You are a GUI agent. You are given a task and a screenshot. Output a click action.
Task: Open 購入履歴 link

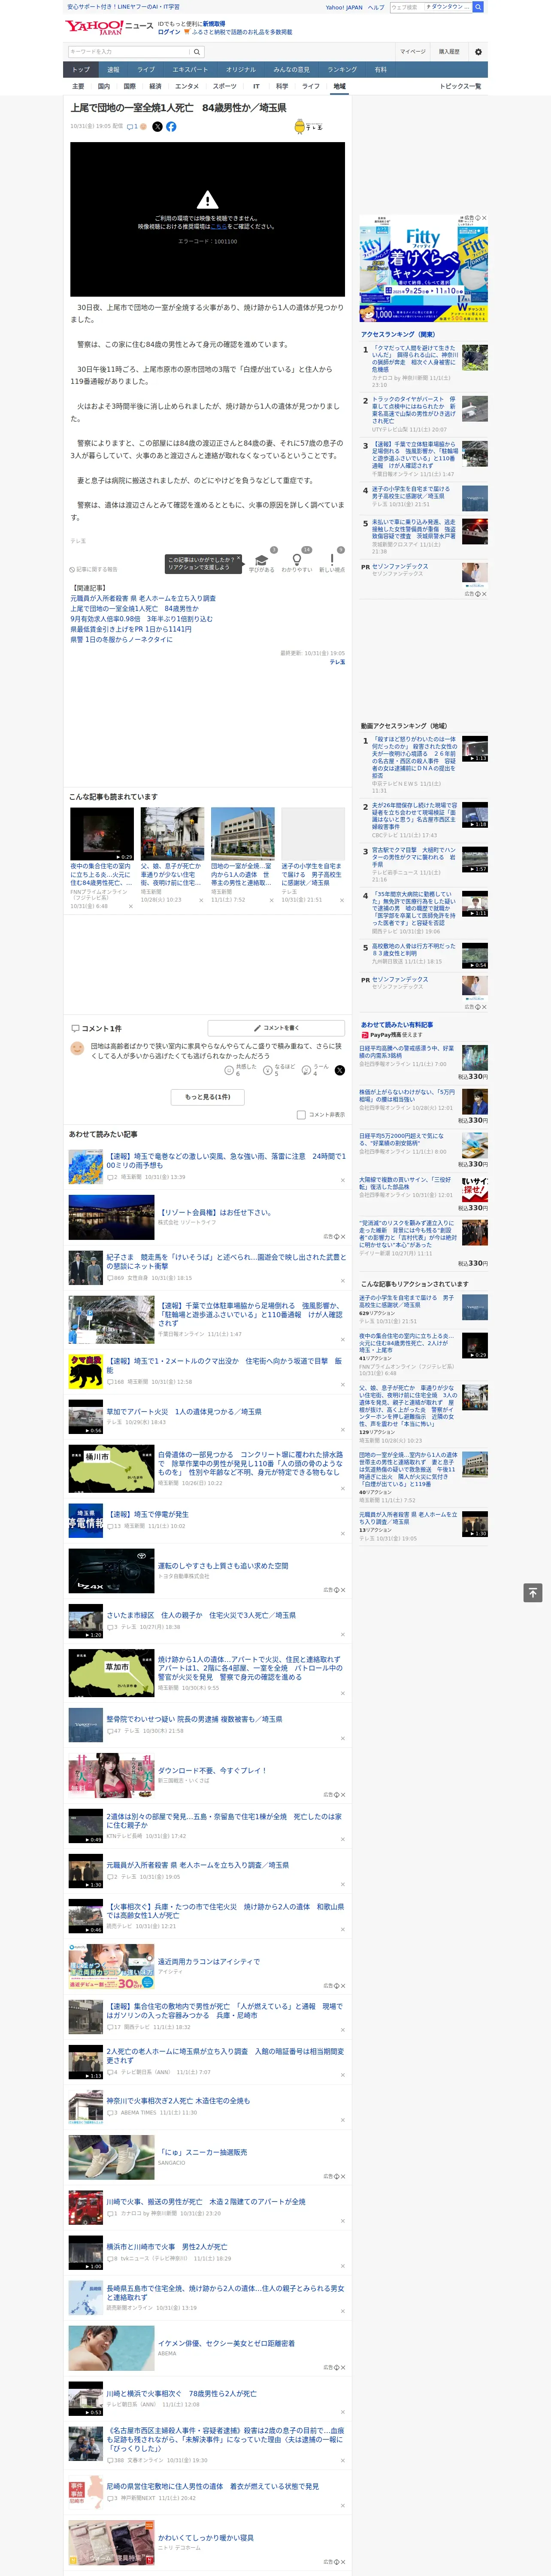(x=449, y=52)
